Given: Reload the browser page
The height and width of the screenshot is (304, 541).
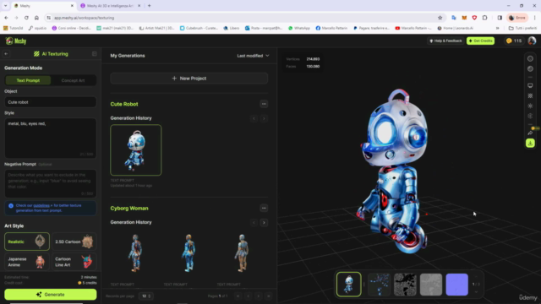Looking at the screenshot, I should [x=26, y=18].
